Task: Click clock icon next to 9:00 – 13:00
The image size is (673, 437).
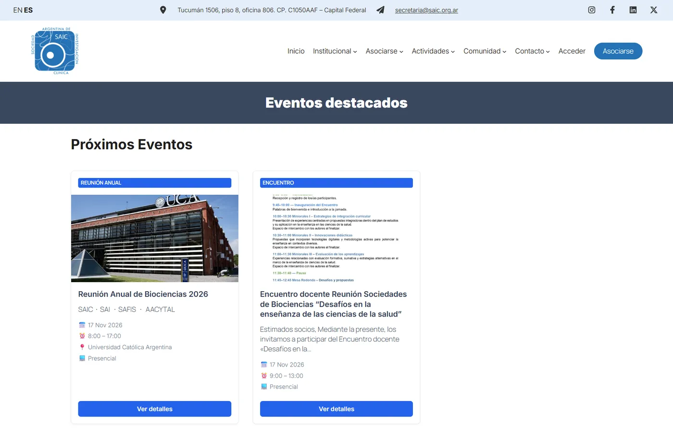Action: tap(264, 376)
